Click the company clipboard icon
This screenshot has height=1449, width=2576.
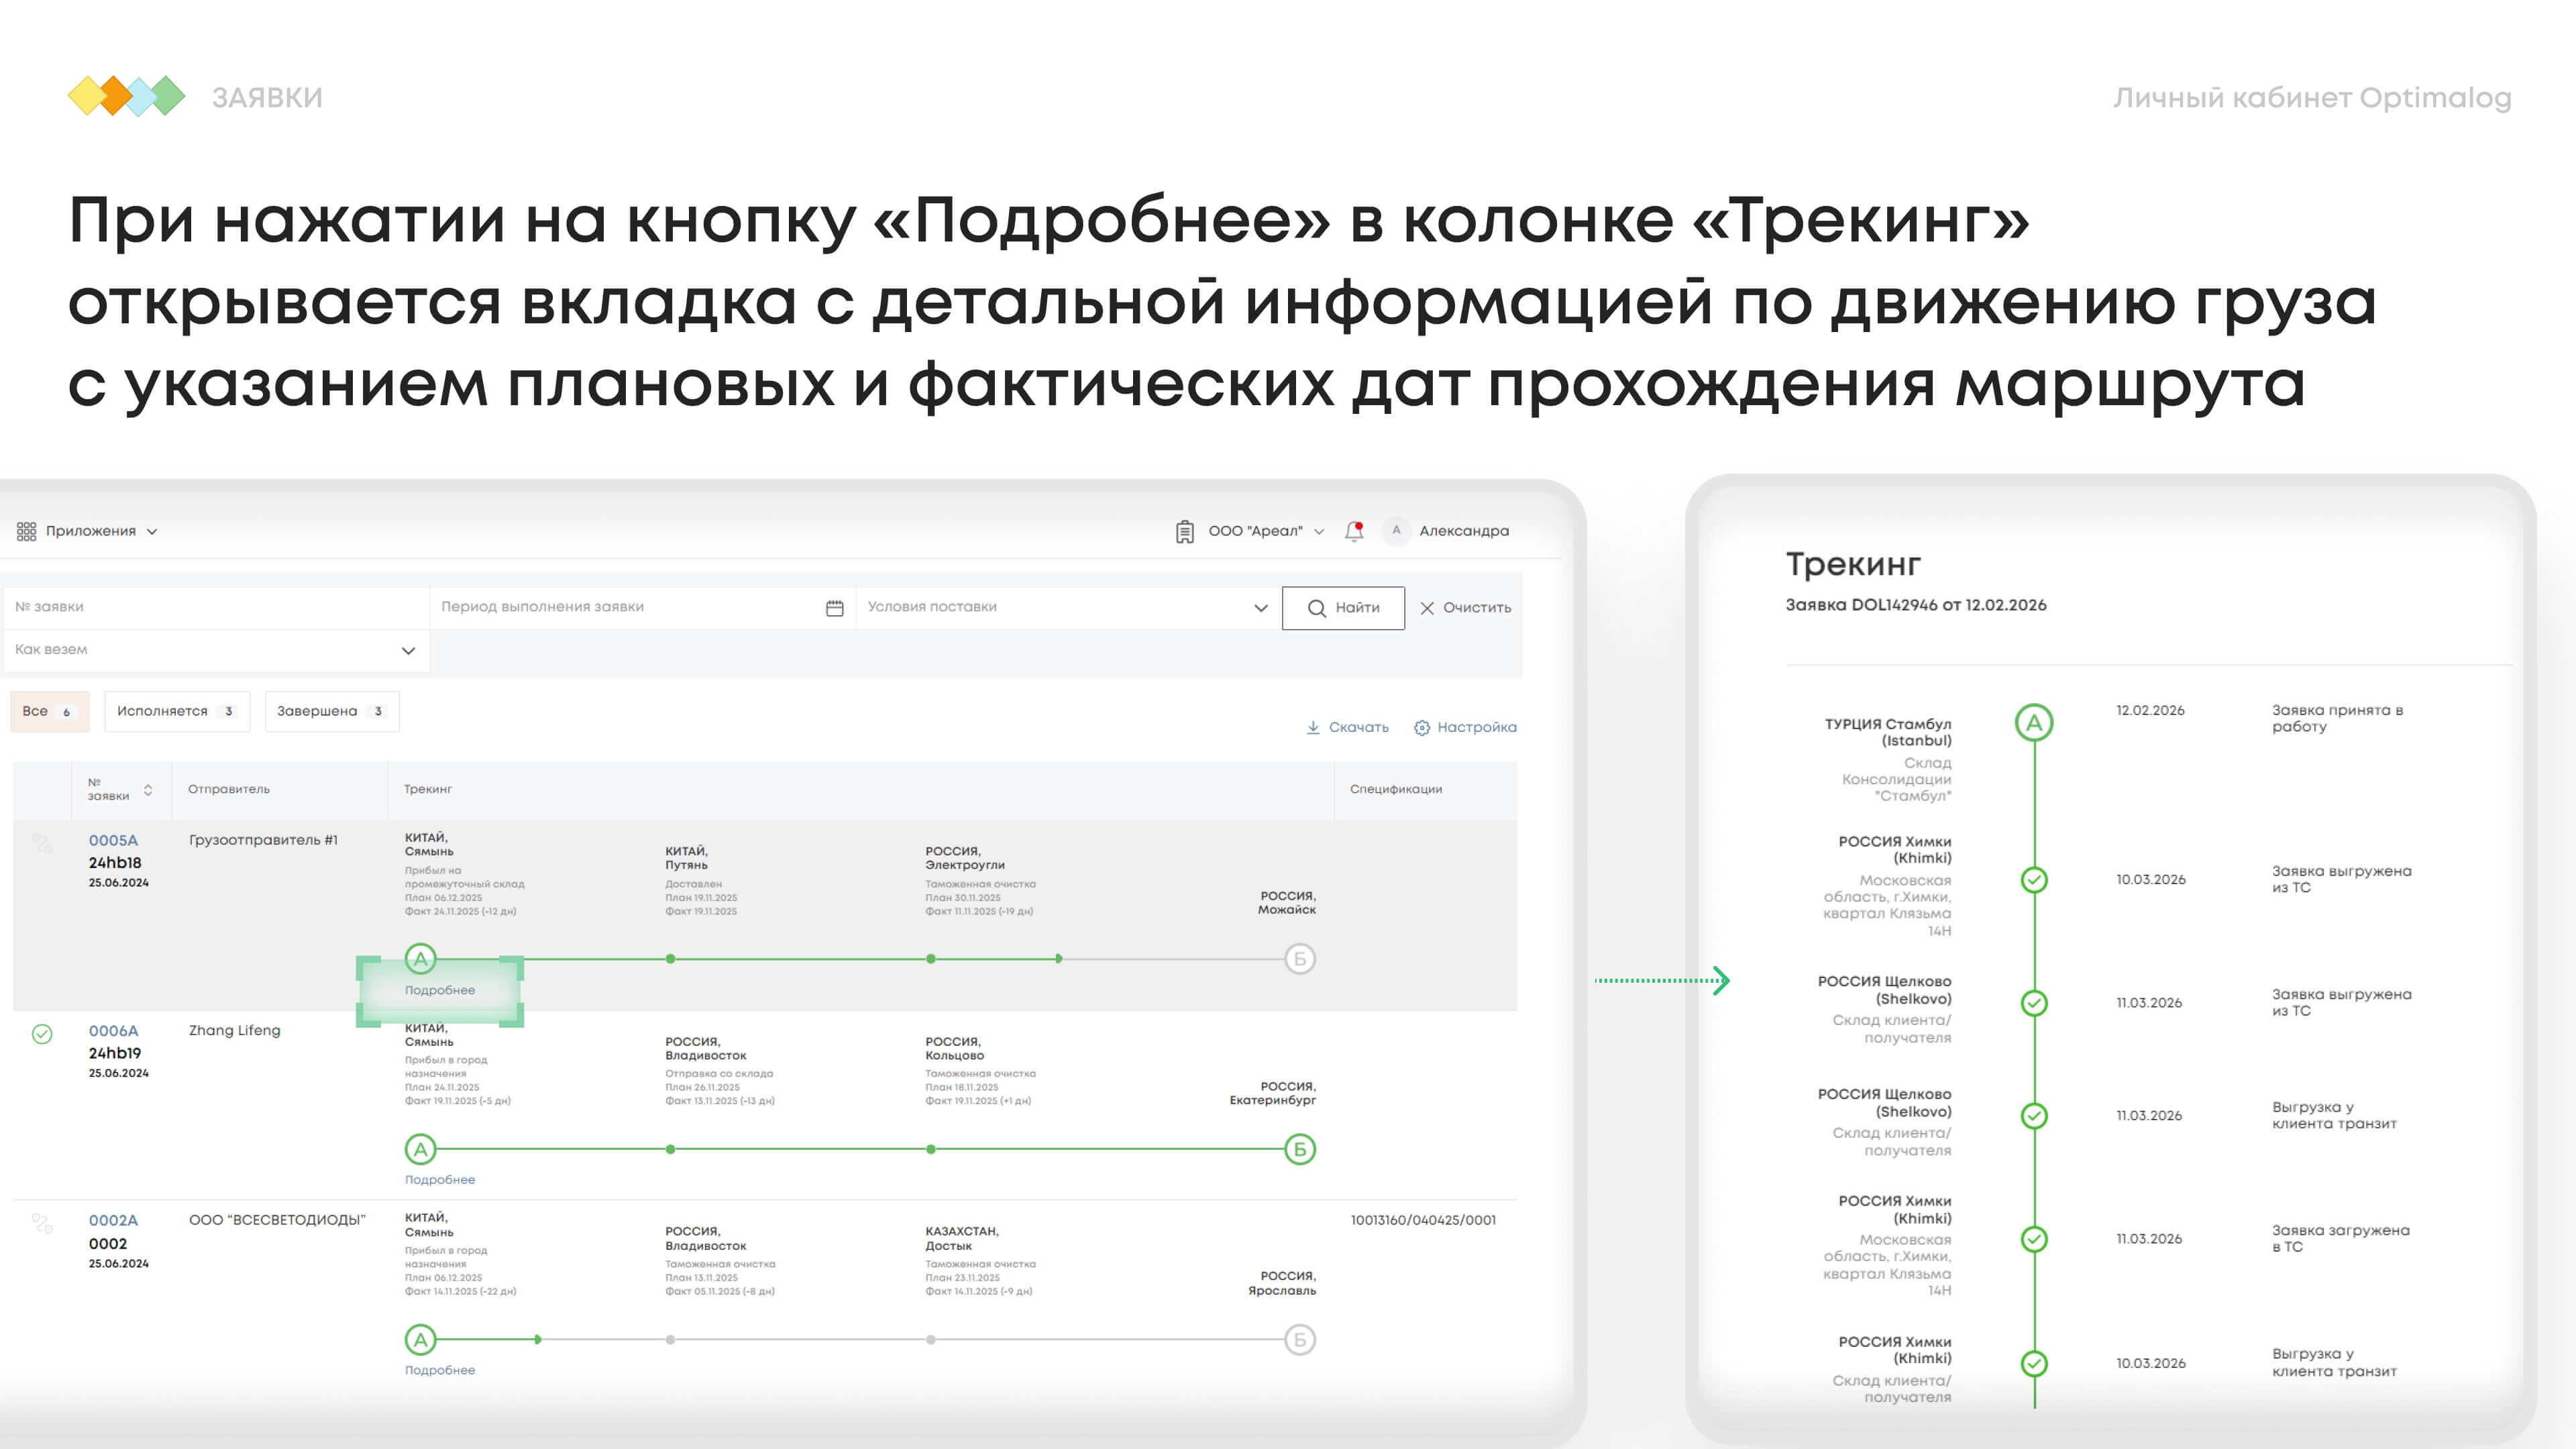1184,531
